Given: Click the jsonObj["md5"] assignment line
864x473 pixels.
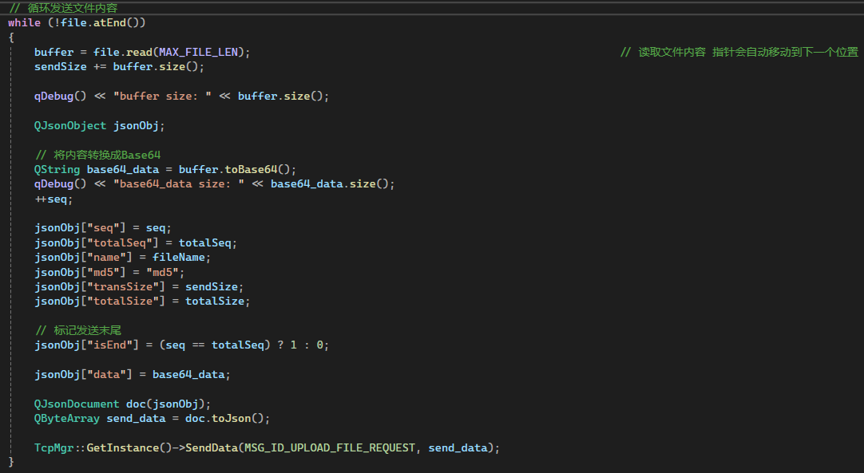Looking at the screenshot, I should [x=109, y=272].
